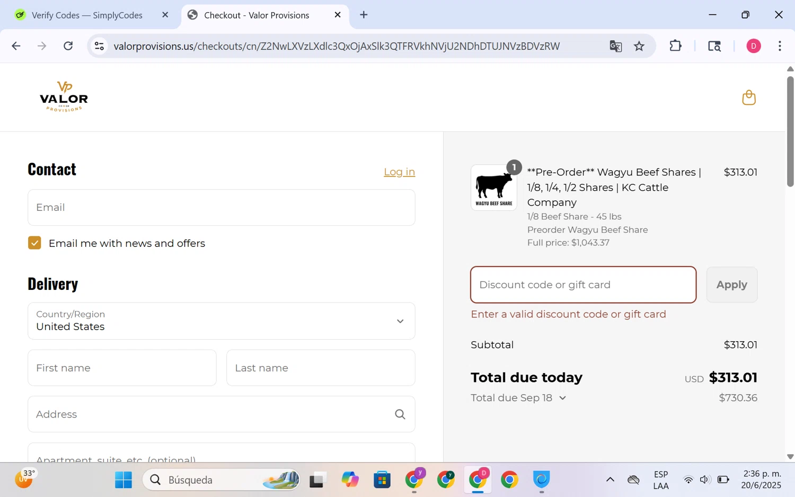This screenshot has width=795, height=497.
Task: Click the 1/8 Beef Share - 45 lbs text
Action: [x=574, y=217]
